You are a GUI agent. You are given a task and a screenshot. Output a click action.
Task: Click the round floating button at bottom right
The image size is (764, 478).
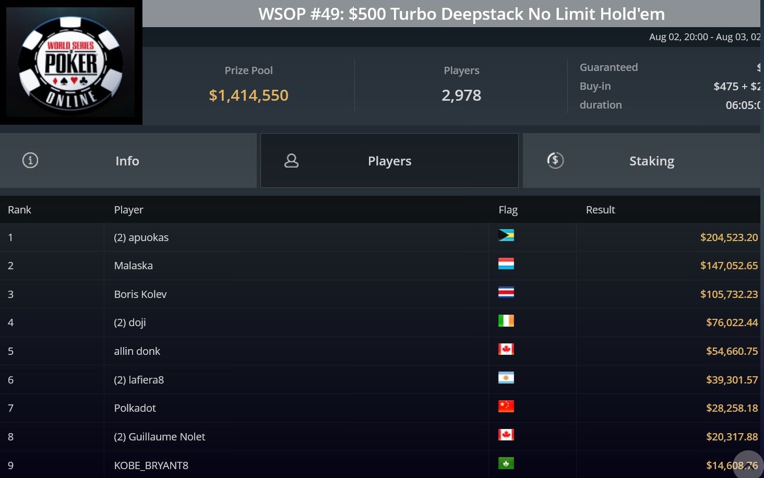pyautogui.click(x=748, y=465)
